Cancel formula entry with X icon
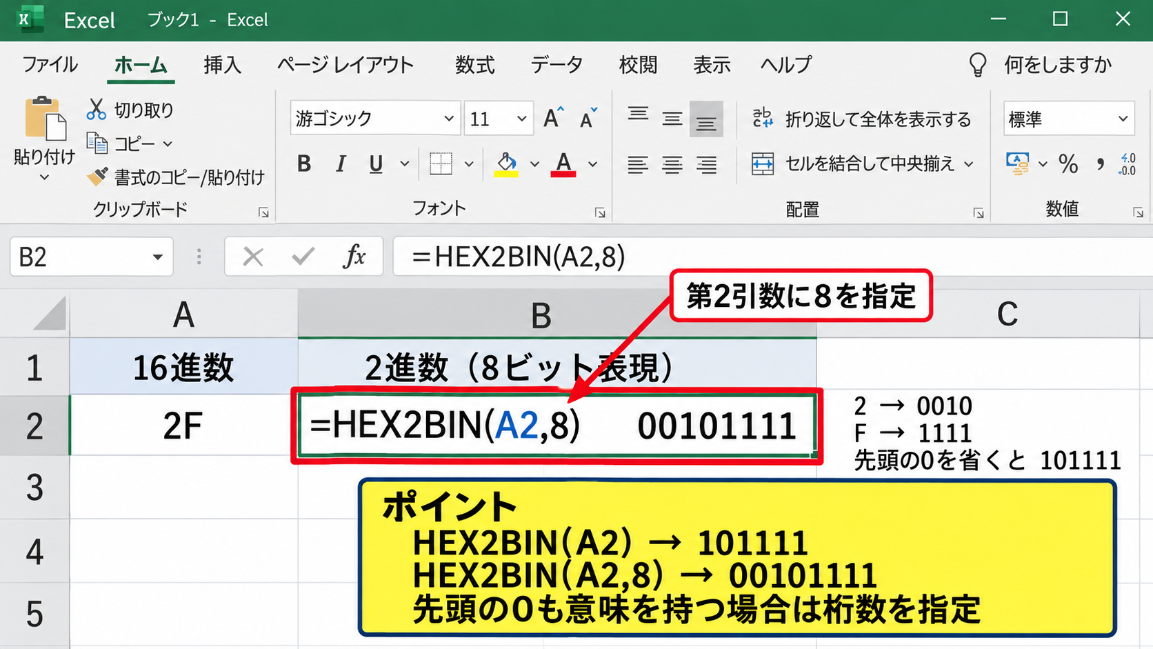The height and width of the screenshot is (649, 1153). point(253,257)
